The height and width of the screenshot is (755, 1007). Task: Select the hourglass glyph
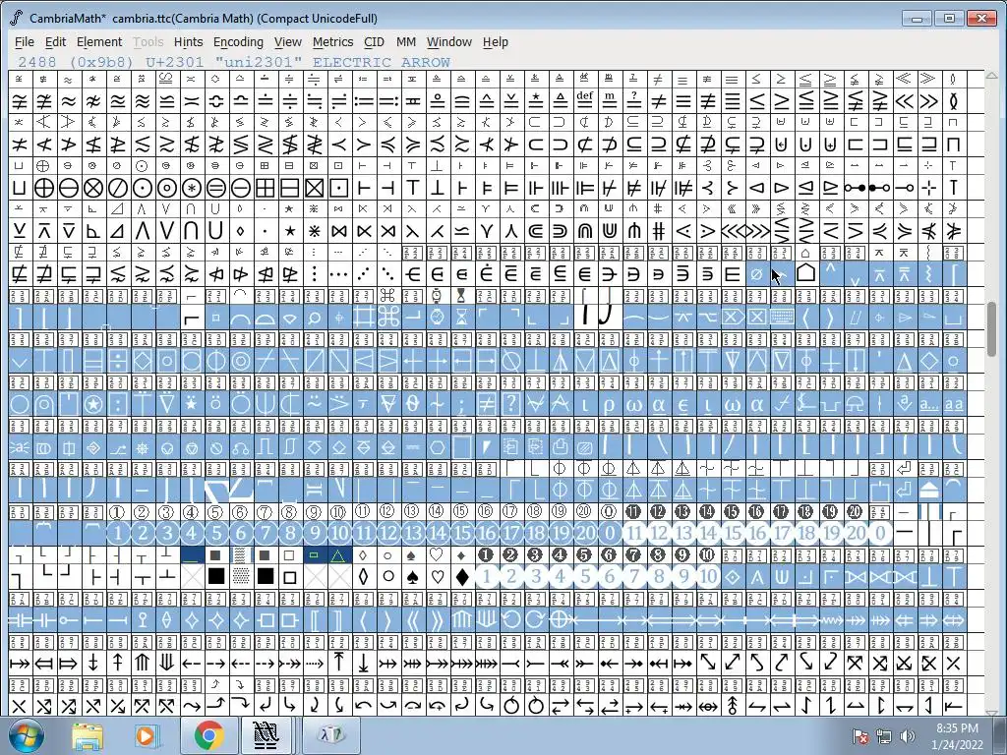(x=462, y=318)
